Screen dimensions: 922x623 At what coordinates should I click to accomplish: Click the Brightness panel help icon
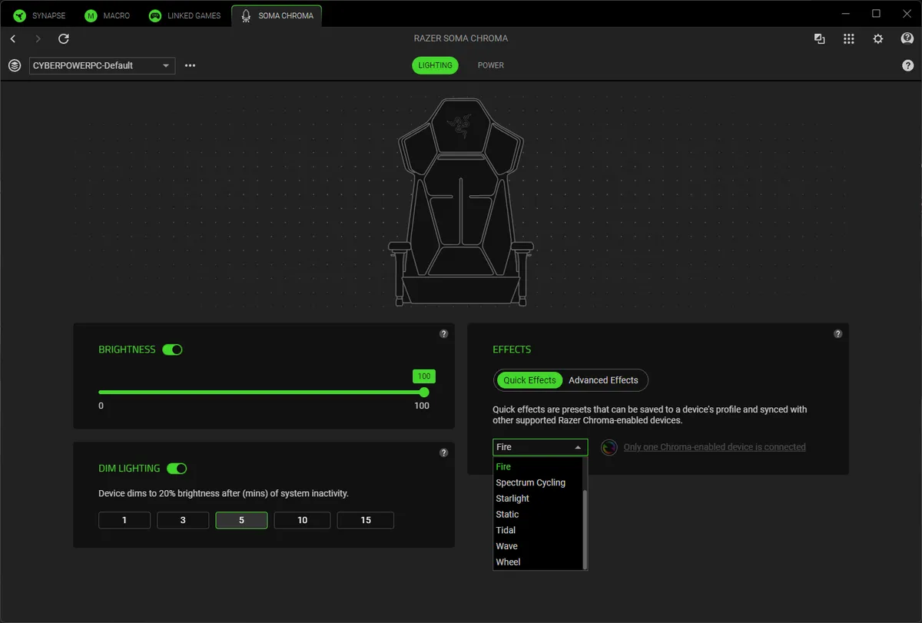point(443,334)
